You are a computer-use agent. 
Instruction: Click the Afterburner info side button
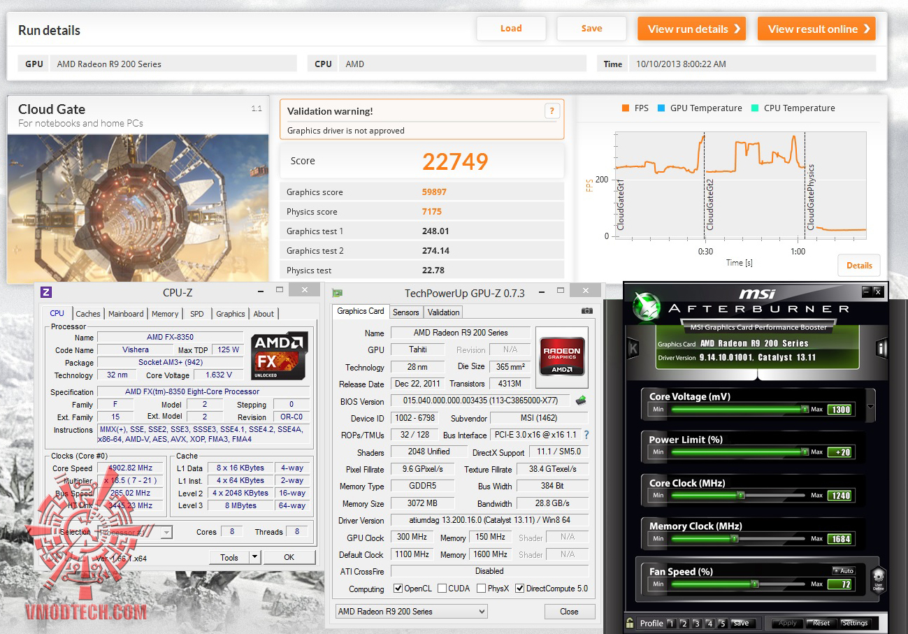tap(882, 347)
